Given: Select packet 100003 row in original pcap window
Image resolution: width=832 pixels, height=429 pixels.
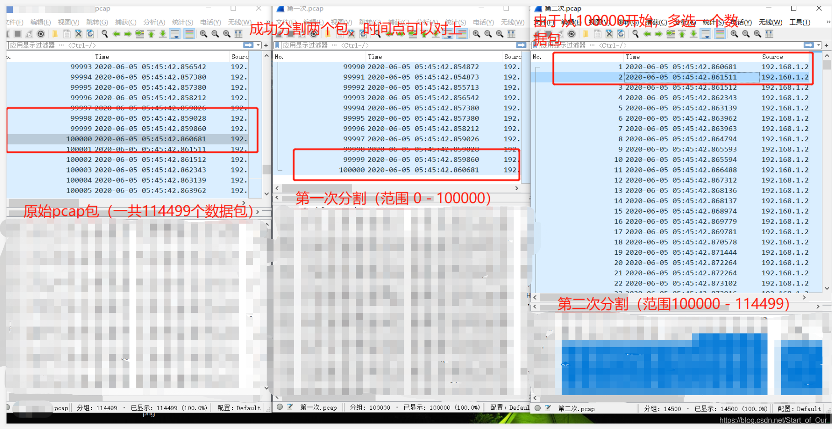Looking at the screenshot, I should (128, 170).
